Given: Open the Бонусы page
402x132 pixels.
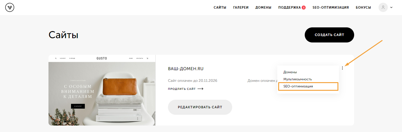Looking at the screenshot, I should [x=363, y=7].
